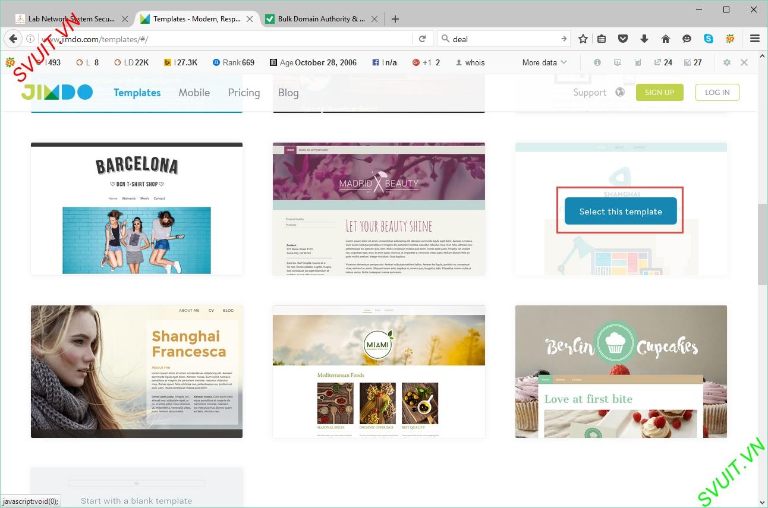The height and width of the screenshot is (508, 768).
Task: Click the SEO toolbar info icon
Action: [x=597, y=62]
